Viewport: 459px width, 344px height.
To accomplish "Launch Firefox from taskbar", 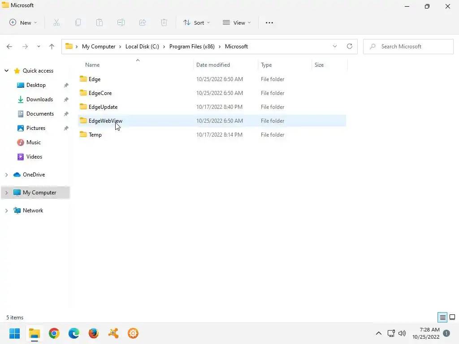I will [x=94, y=333].
